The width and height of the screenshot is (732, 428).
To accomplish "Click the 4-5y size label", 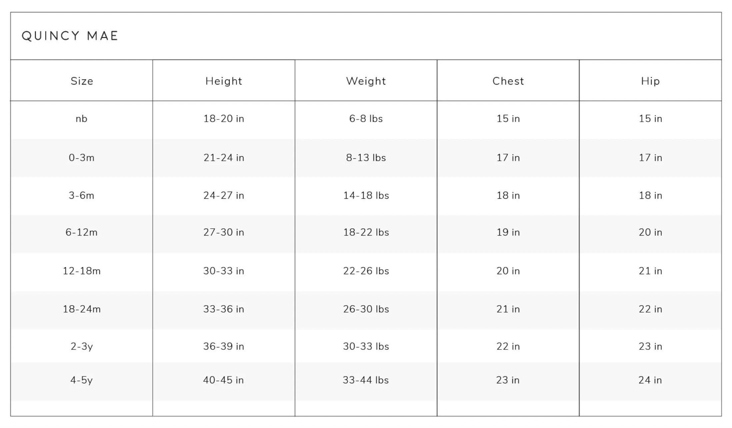I will coord(82,380).
